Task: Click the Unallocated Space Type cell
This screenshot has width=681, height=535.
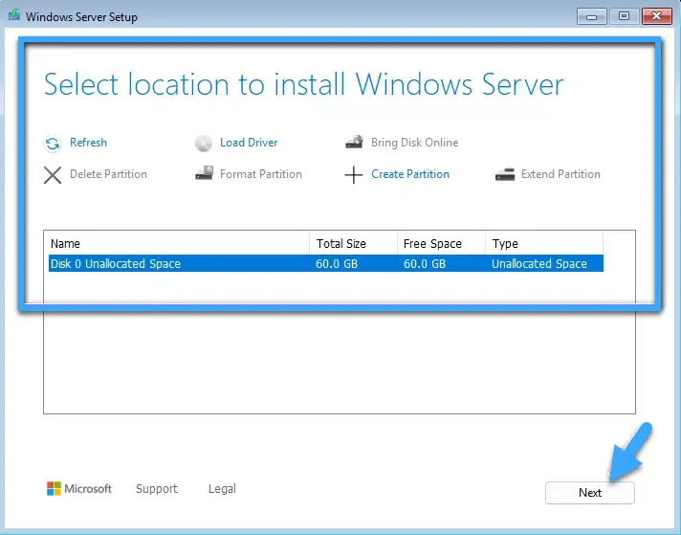Action: coord(539,264)
